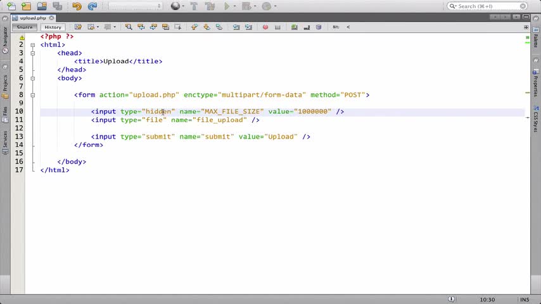This screenshot has height=304, width=541.
Task: Click Find Previous Occurrence icon
Action: [141, 27]
